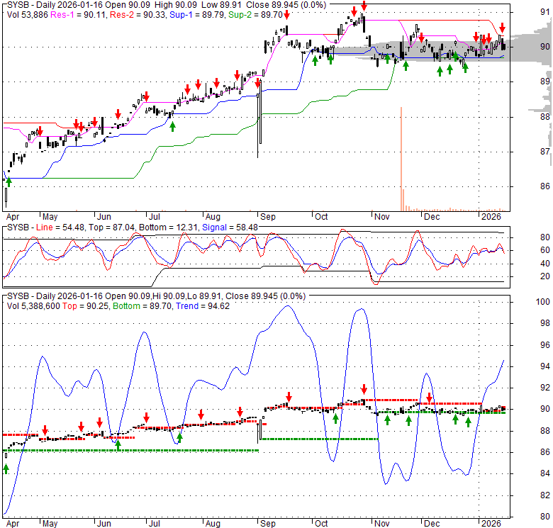Click the green arrow in April on the price chart
Screen dimensions: 553x528
[8, 181]
